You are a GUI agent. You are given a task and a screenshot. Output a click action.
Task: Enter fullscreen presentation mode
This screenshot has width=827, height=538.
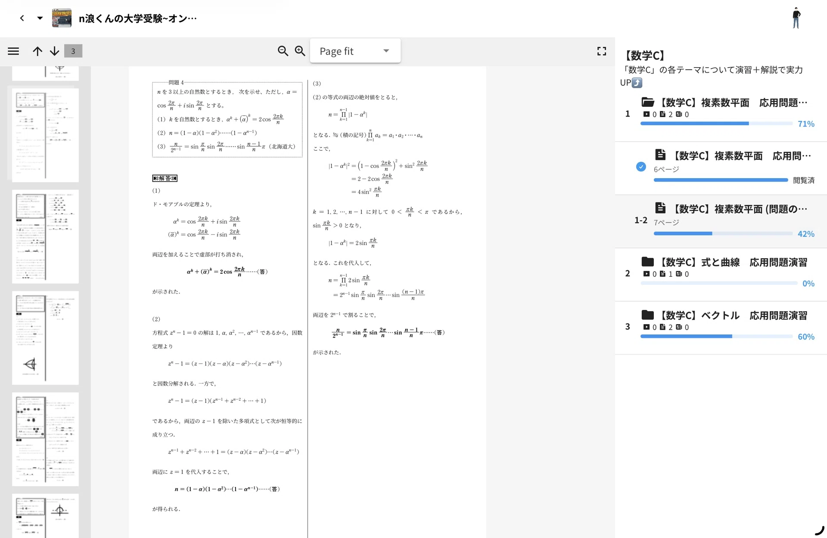(602, 51)
